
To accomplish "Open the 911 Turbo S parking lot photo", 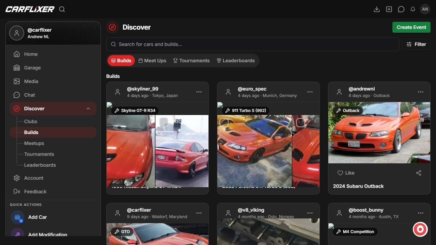I will tap(254, 151).
